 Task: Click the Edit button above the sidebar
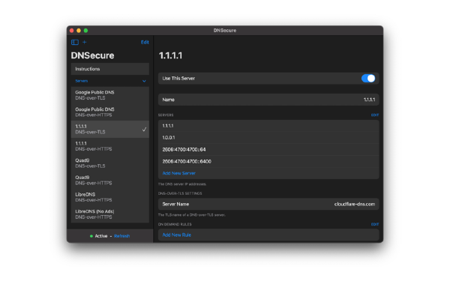pos(145,42)
